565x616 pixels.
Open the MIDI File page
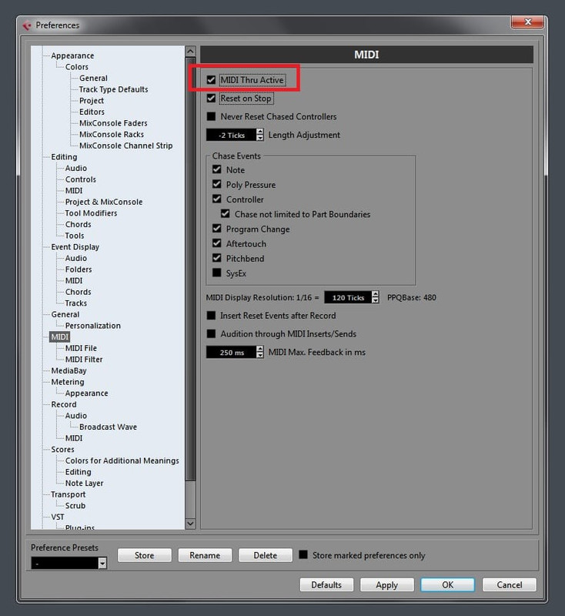[x=81, y=348]
